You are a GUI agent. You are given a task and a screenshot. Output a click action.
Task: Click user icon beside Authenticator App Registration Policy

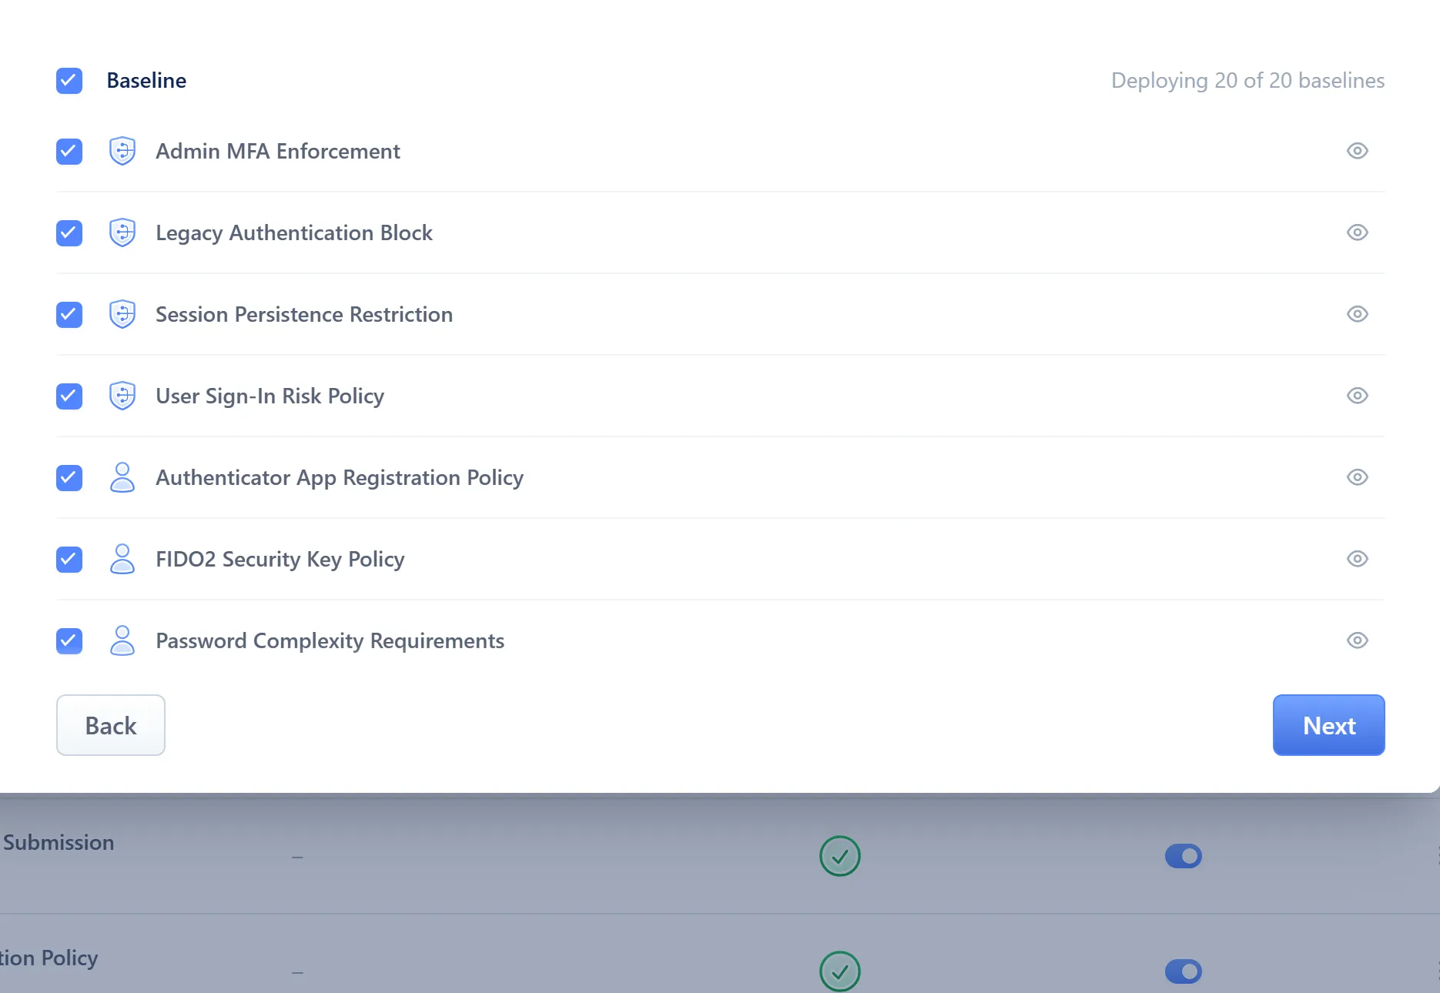click(122, 477)
